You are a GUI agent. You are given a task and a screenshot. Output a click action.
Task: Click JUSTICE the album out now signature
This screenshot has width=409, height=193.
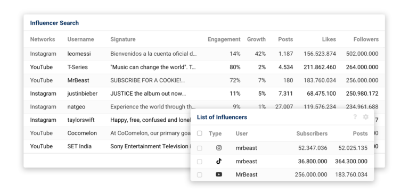click(x=148, y=94)
